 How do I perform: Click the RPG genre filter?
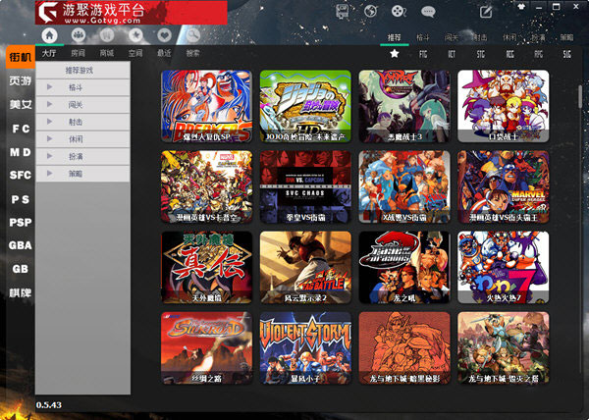pos(538,54)
